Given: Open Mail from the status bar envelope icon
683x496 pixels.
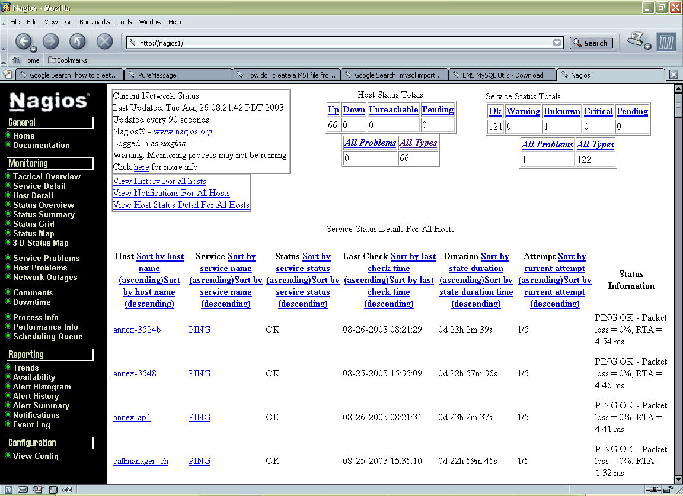Looking at the screenshot, I should [x=23, y=490].
